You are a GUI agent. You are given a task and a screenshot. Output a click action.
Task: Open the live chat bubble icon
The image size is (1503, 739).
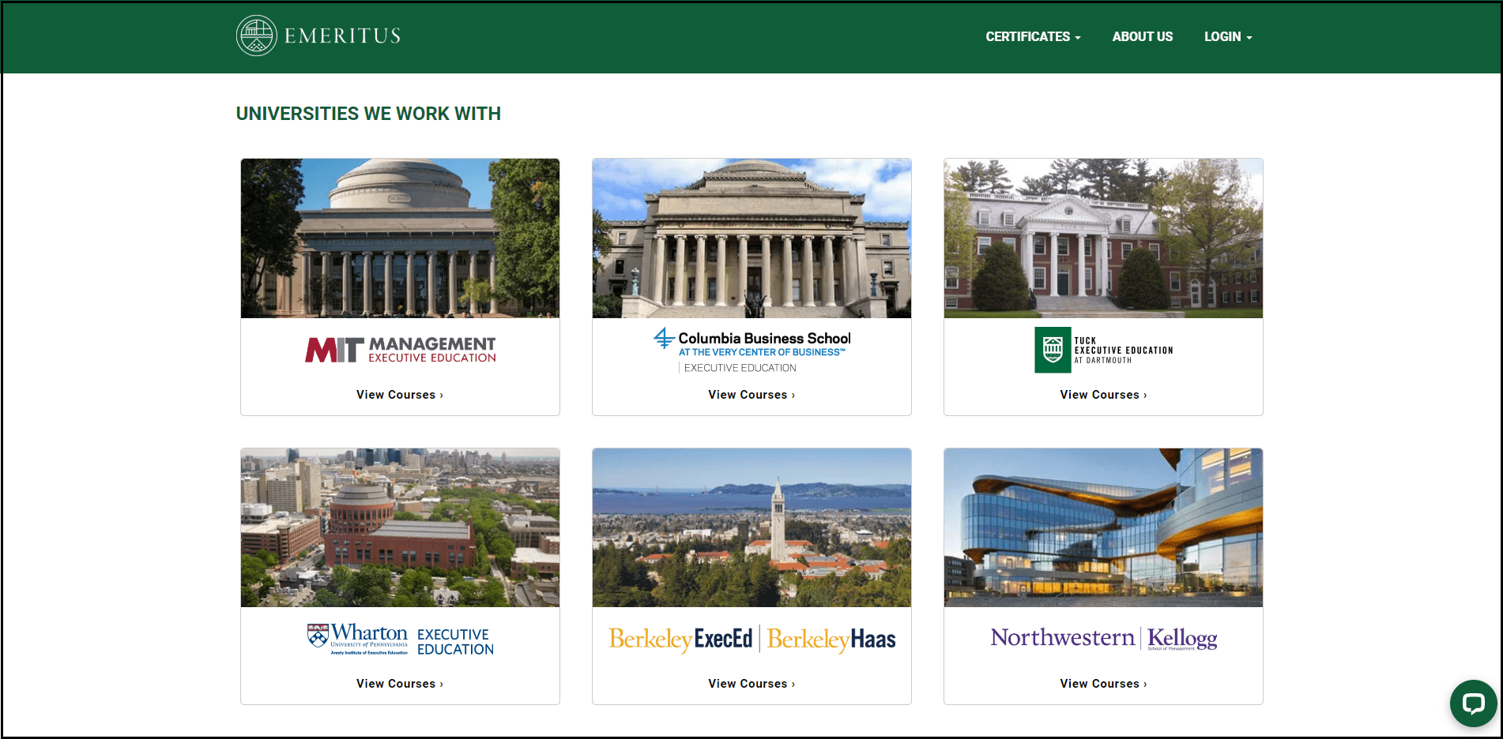point(1473,703)
